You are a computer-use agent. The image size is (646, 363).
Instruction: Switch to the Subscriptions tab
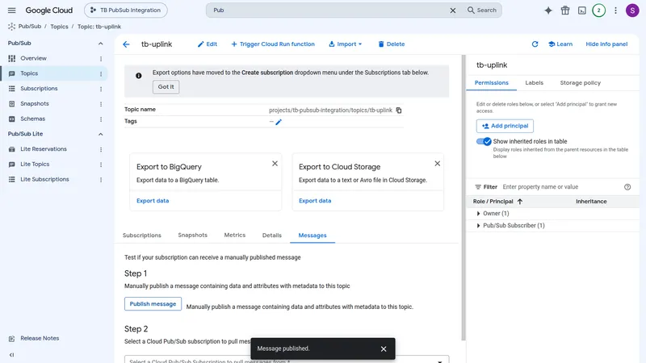[142, 236]
